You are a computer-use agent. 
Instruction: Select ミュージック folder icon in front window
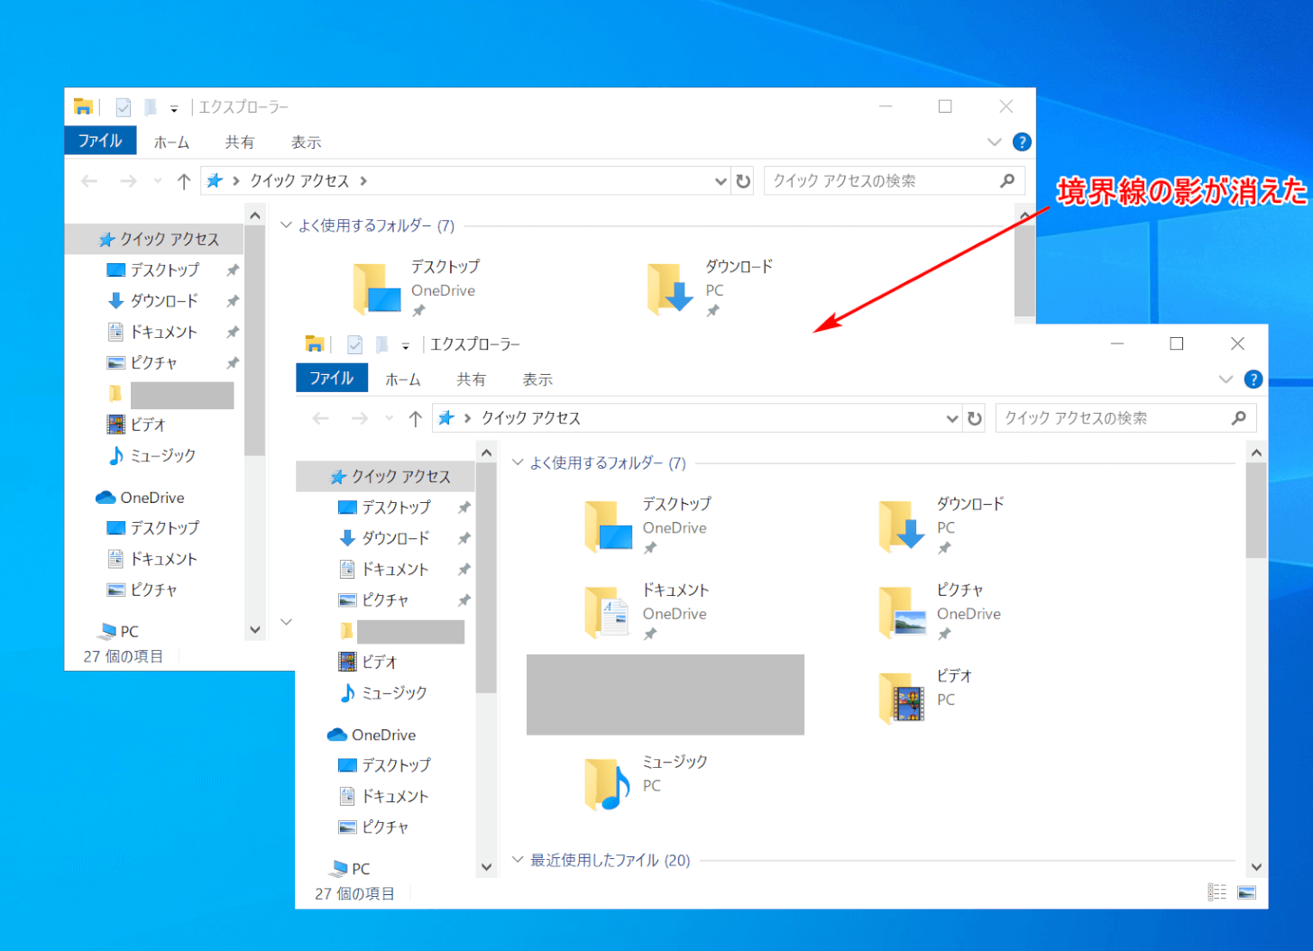pos(607,784)
